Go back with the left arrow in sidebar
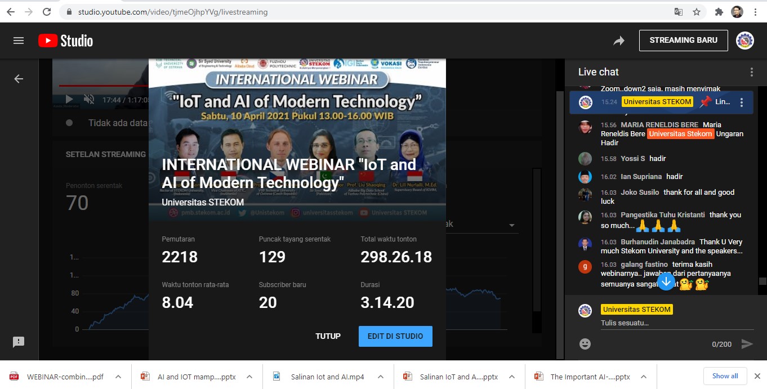Screen dimensions: 767x389 [x=19, y=79]
